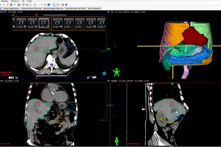Maximize the 3D view pane
Screen dimensions: 221x147
[108, 12]
